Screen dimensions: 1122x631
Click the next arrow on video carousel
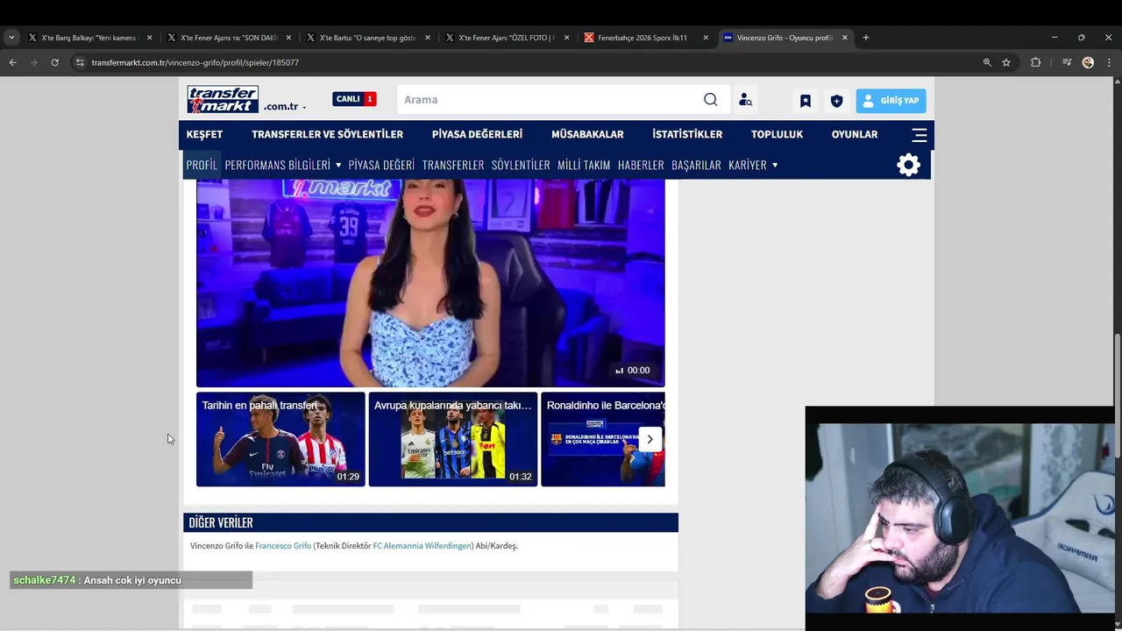click(x=650, y=439)
